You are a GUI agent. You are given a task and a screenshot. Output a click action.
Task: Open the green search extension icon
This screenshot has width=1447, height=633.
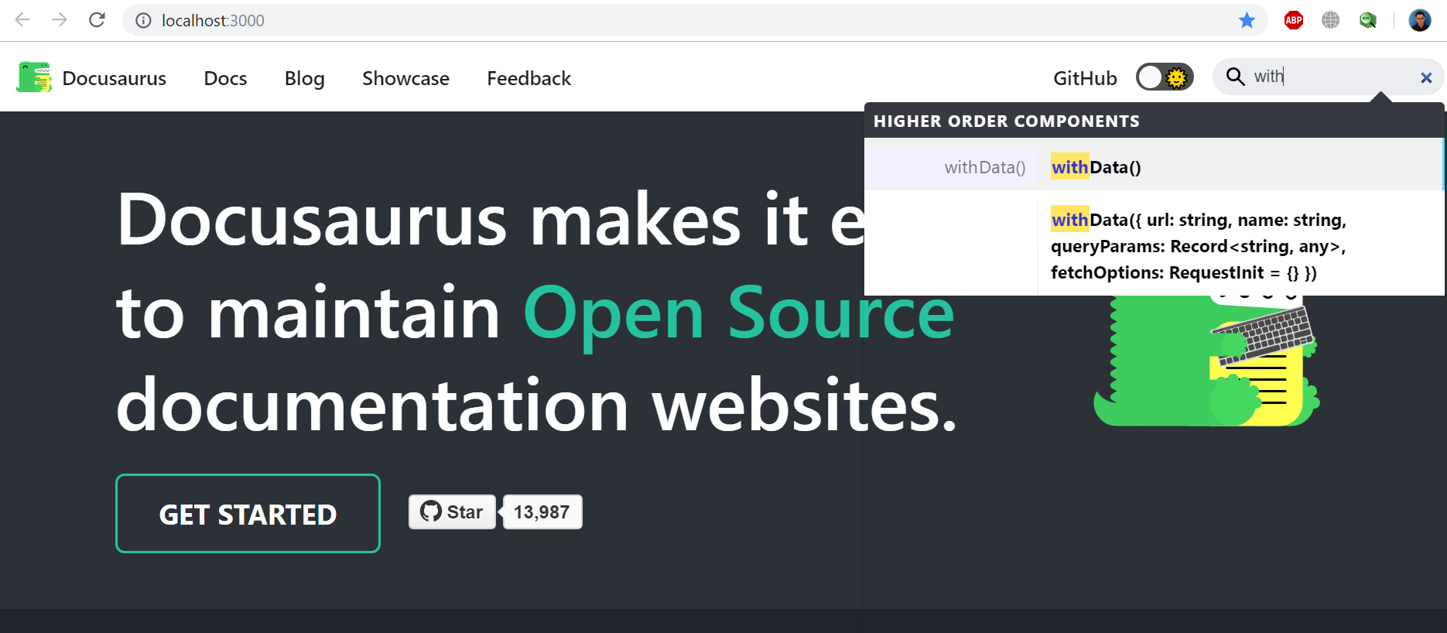click(1367, 21)
